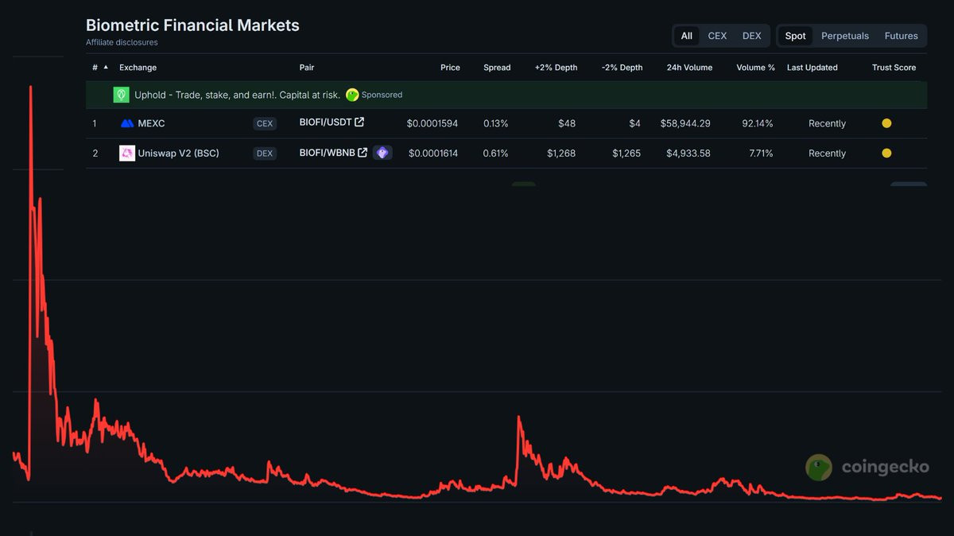Click Uniswap price $0.0001614
This screenshot has height=536, width=954.
point(433,153)
